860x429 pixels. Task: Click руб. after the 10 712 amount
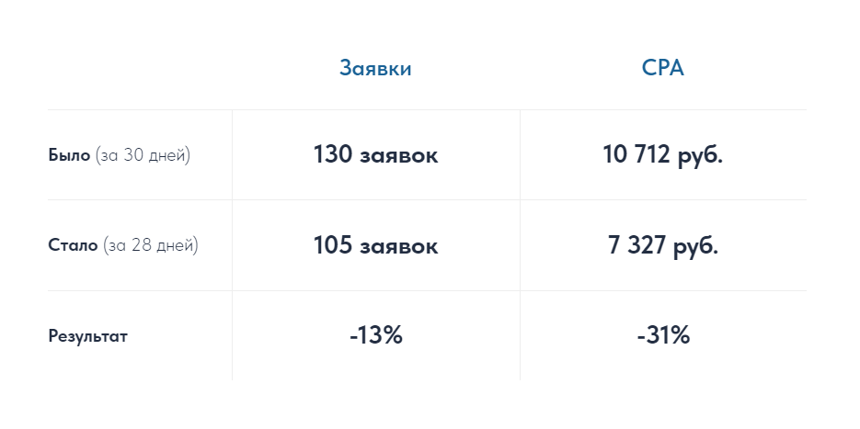(699, 156)
